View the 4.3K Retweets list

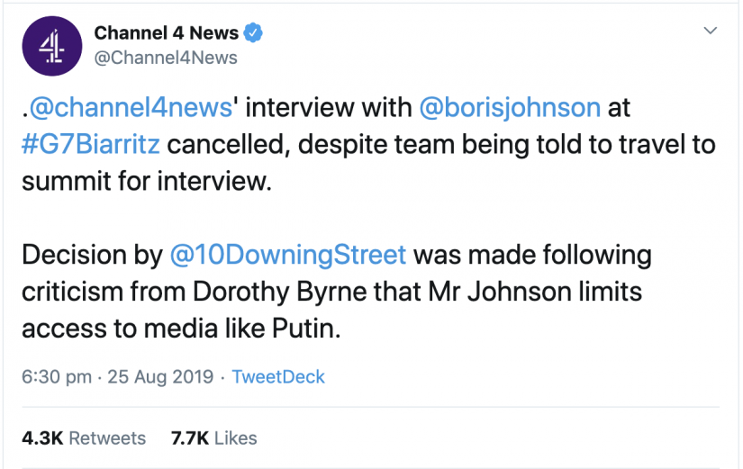(84, 438)
